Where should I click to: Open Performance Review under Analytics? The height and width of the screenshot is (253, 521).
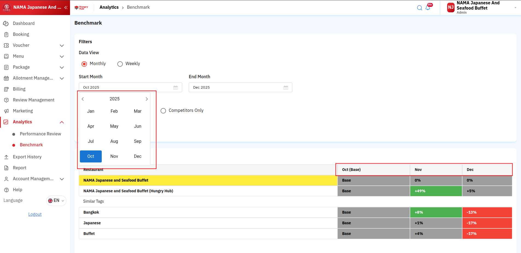click(40, 134)
